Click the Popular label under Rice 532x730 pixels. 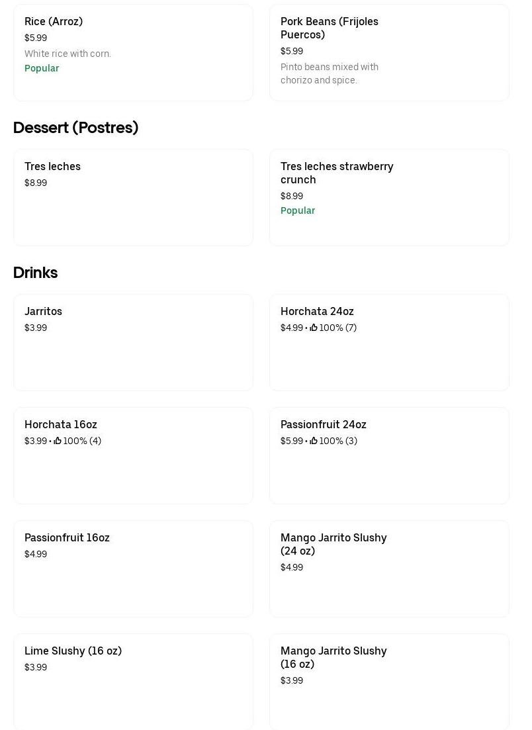pyautogui.click(x=42, y=68)
